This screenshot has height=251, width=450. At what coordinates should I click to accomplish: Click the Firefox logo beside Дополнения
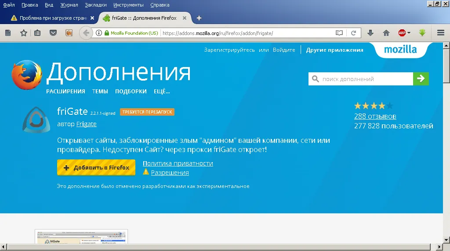point(27,75)
